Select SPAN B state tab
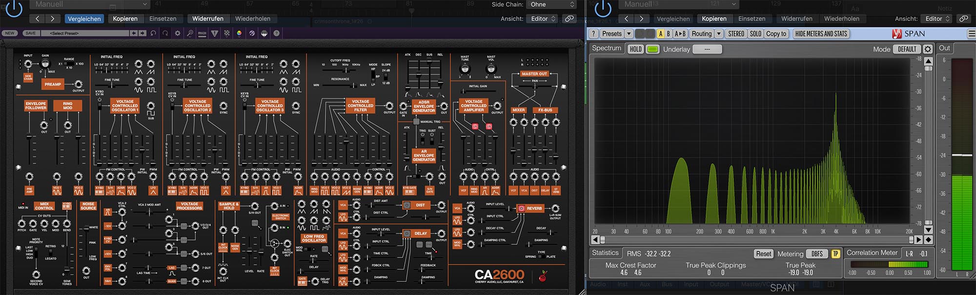The width and height of the screenshot is (976, 295). (x=669, y=34)
